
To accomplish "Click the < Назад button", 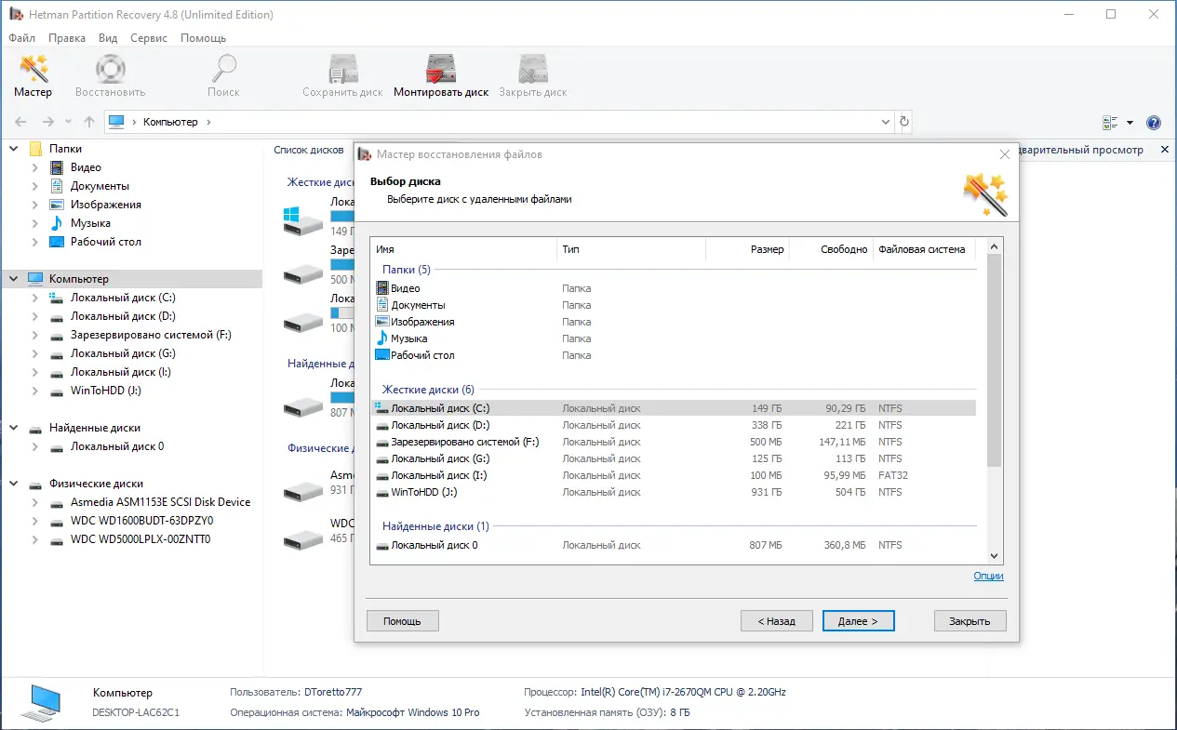I will click(777, 621).
